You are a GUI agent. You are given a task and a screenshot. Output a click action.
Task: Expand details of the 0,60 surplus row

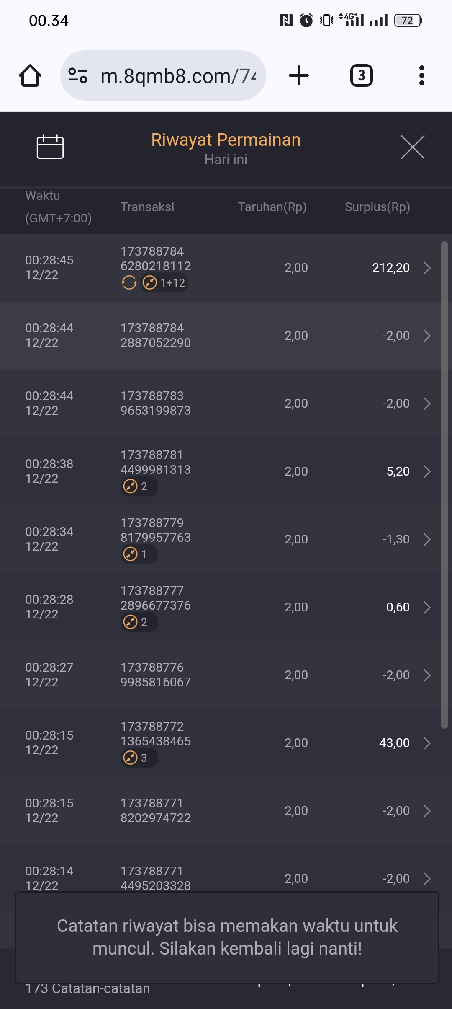[x=427, y=607]
